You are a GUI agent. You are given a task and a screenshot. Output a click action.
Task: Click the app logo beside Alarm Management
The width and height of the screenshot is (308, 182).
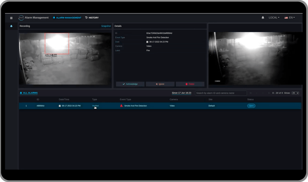[21, 18]
